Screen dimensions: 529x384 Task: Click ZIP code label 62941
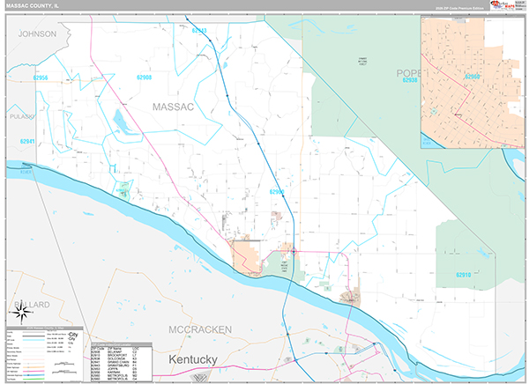click(27, 141)
